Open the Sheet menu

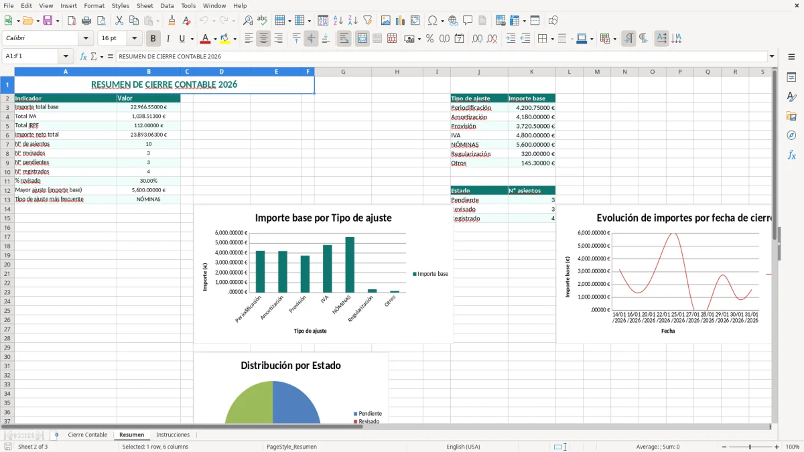tap(145, 5)
